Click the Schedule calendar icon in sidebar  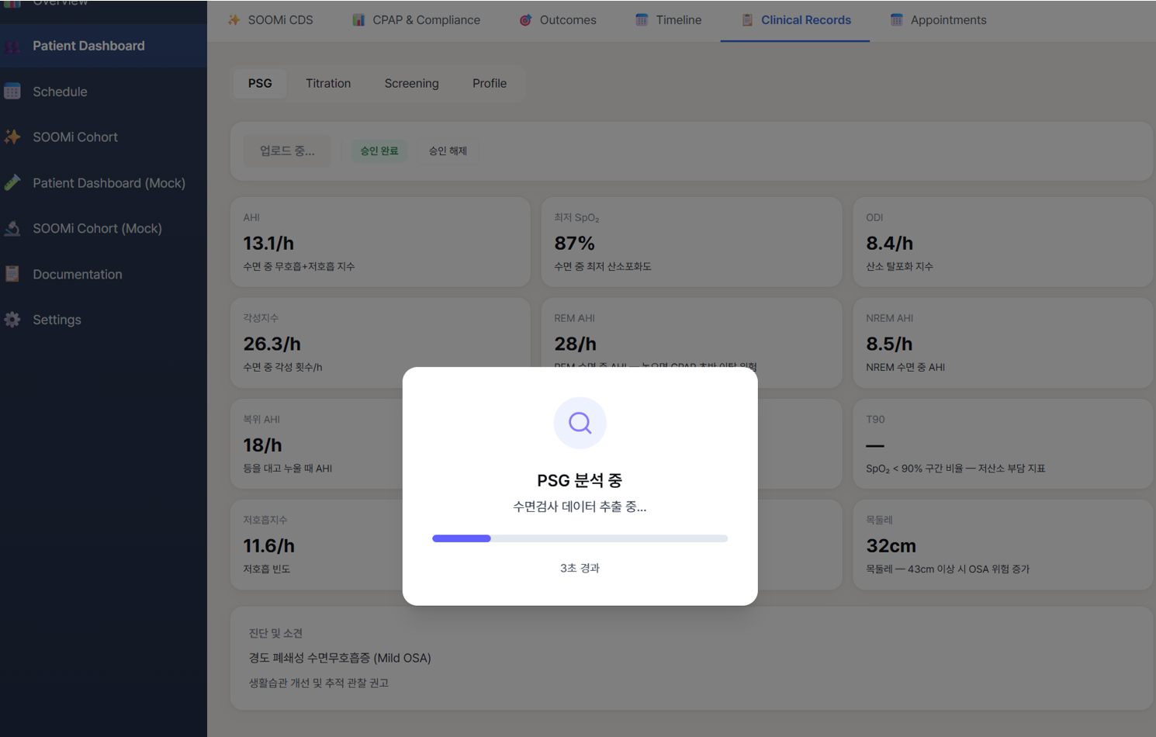pos(12,92)
